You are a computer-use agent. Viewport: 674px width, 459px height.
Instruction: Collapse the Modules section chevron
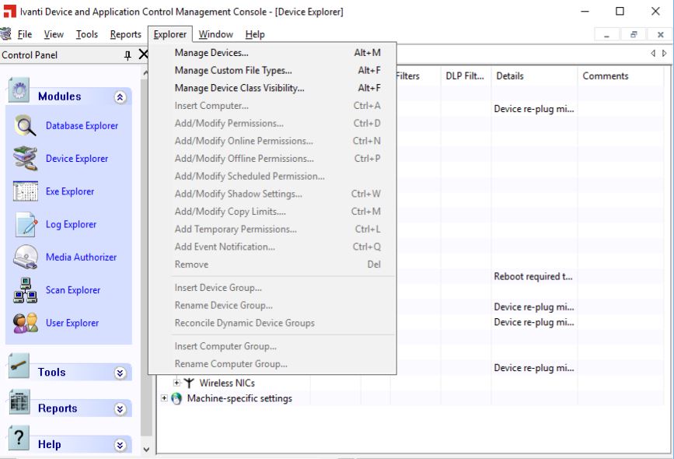pyautogui.click(x=120, y=97)
